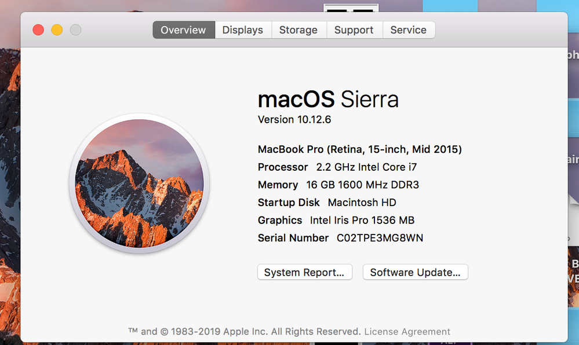This screenshot has height=345, width=579.
Task: Switch to the Displays tab
Action: click(243, 30)
